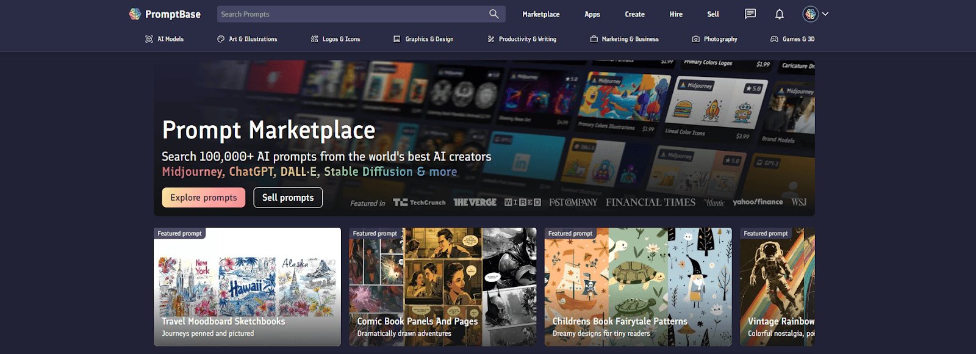The image size is (976, 354).
Task: Select the AI Models category label
Action: click(171, 39)
